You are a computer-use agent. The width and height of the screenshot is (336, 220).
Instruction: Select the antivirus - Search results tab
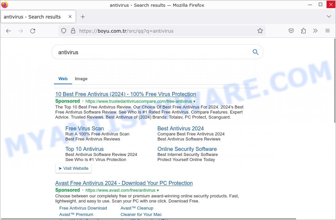38,17
